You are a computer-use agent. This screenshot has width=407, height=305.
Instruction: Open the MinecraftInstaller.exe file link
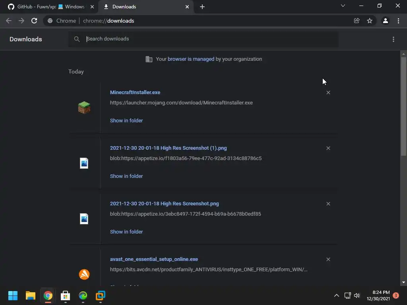pyautogui.click(x=135, y=93)
